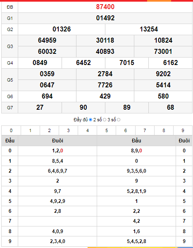This screenshot has width=193, height=248.
Task: Click the G3 number 64959
Action: tap(47, 40)
